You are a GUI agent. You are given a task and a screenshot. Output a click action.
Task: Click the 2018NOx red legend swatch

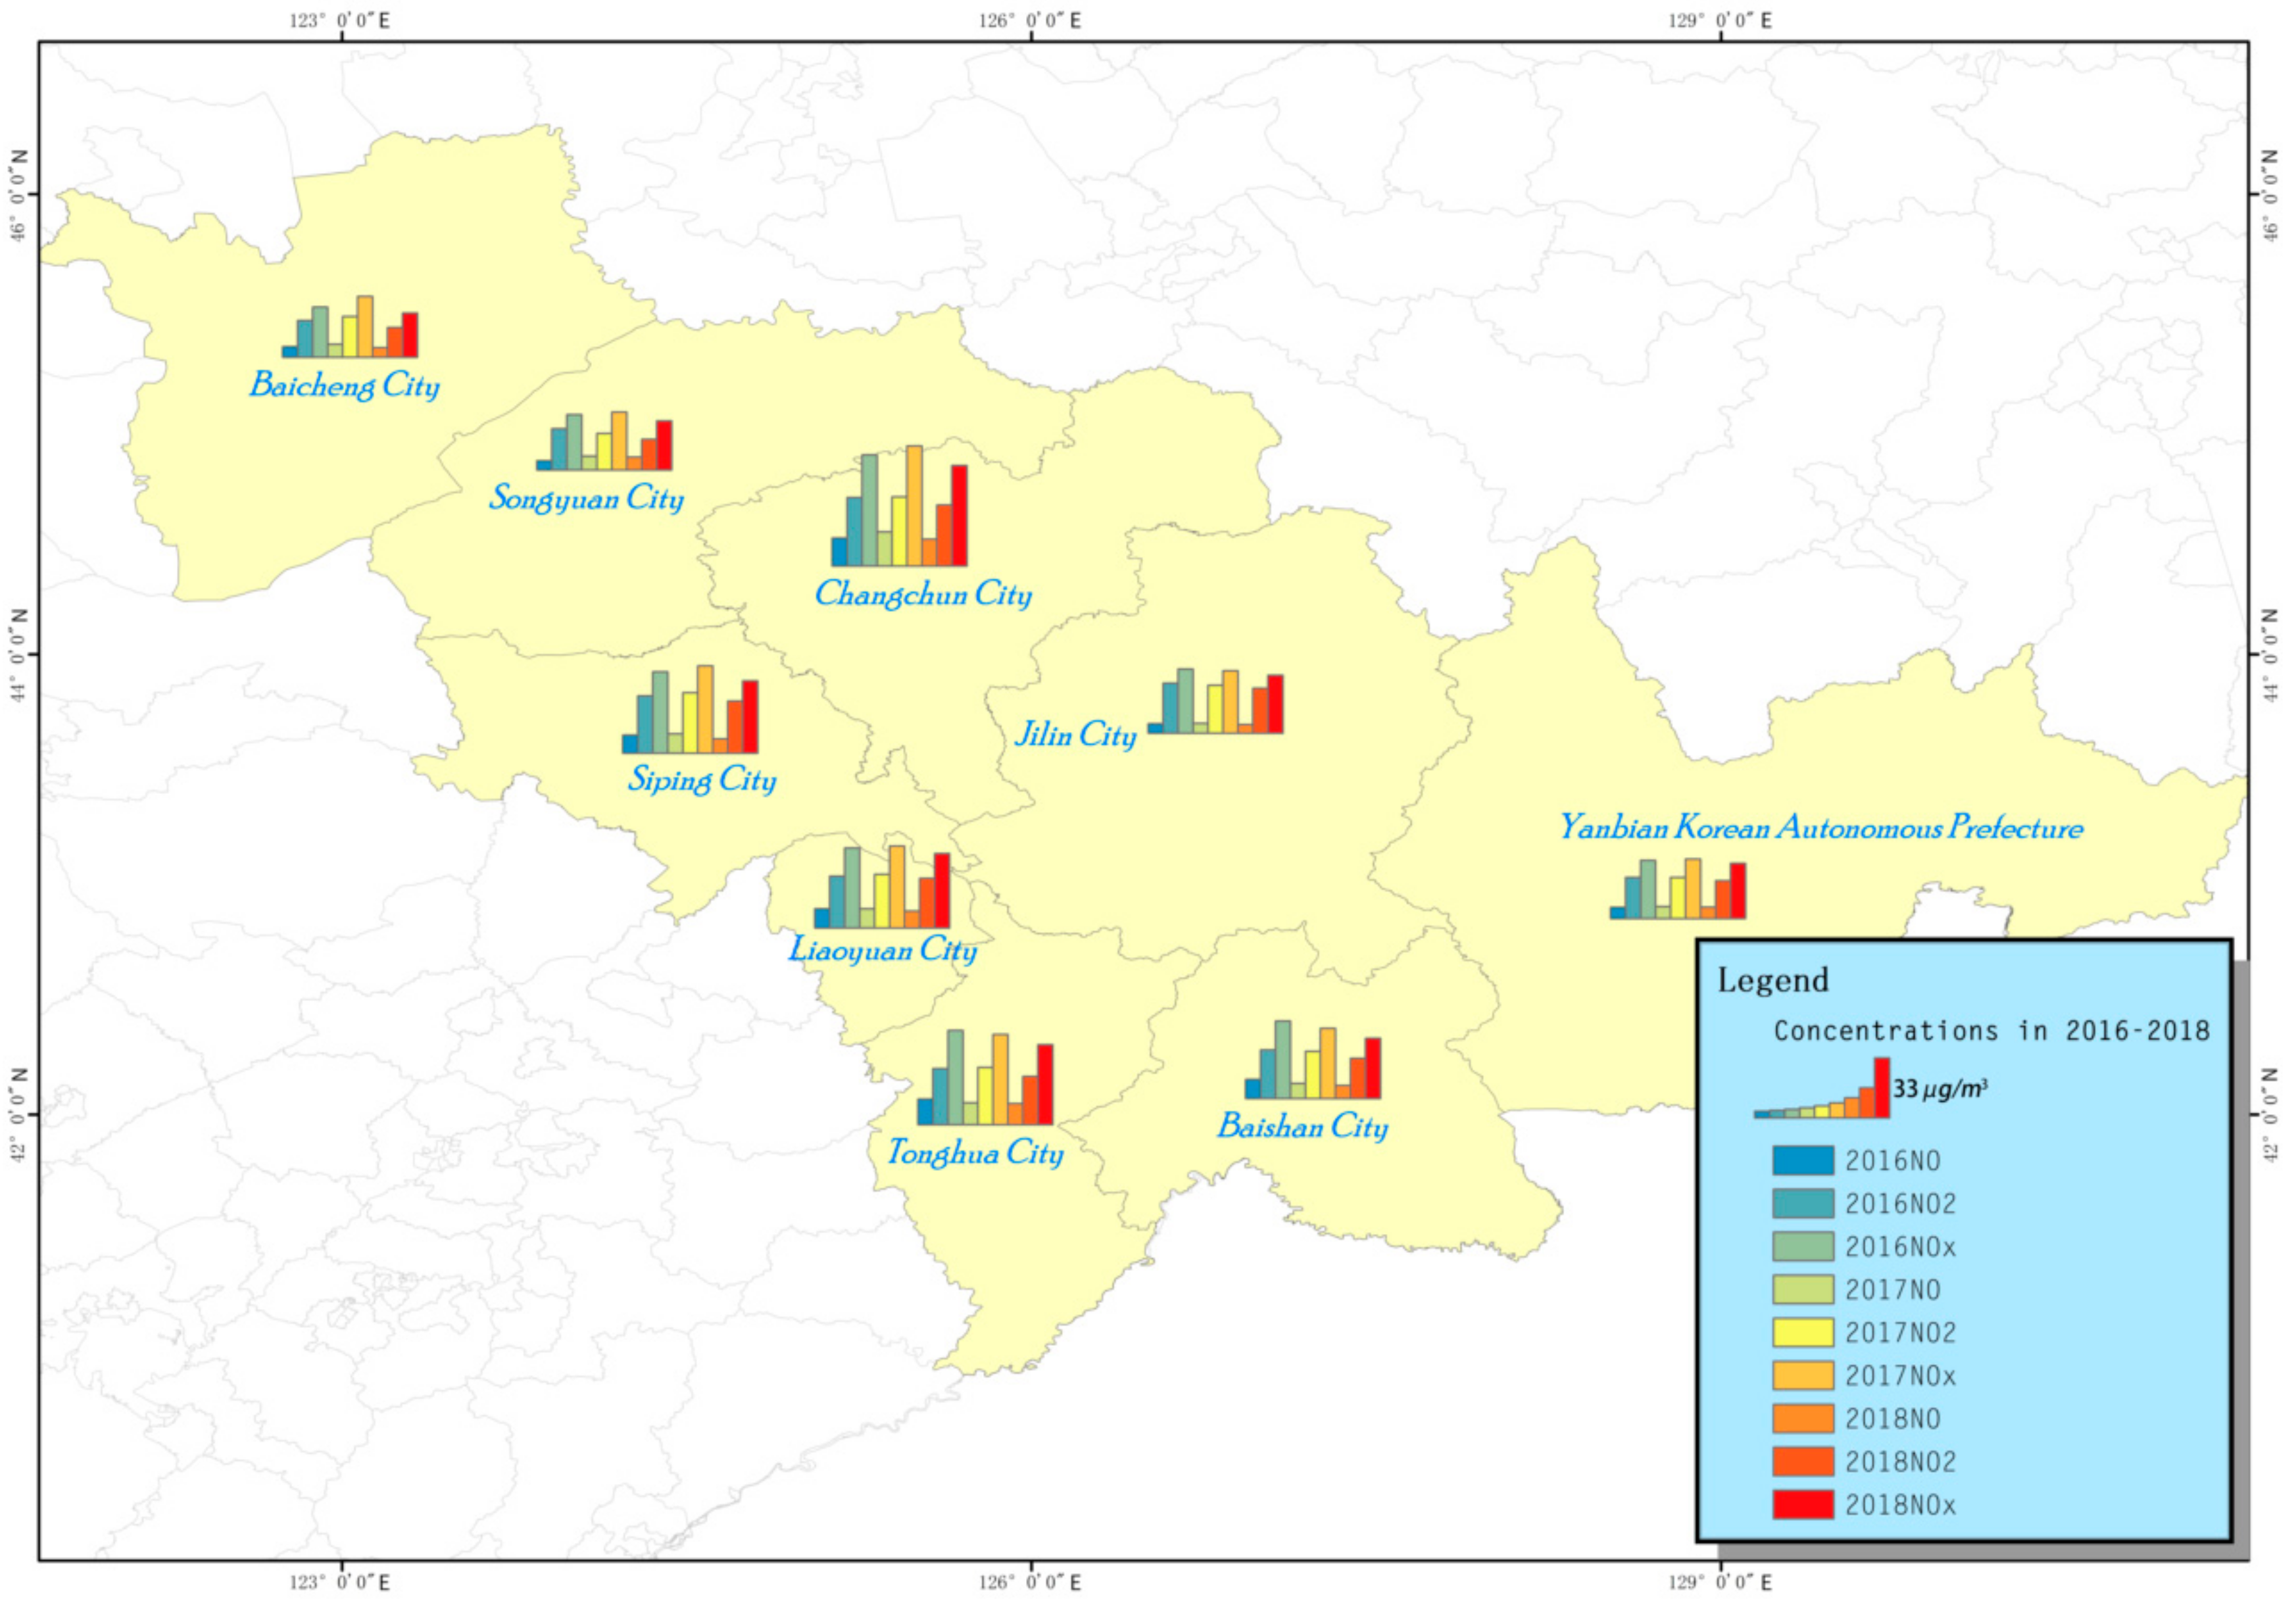pyautogui.click(x=1803, y=1504)
